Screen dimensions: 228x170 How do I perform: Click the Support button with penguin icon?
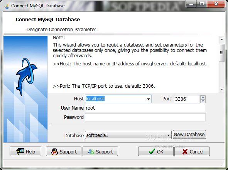point(64,152)
